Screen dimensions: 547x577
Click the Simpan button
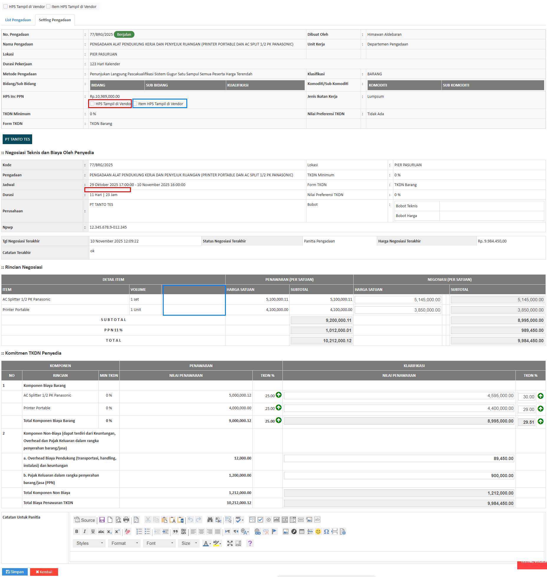[x=15, y=572]
